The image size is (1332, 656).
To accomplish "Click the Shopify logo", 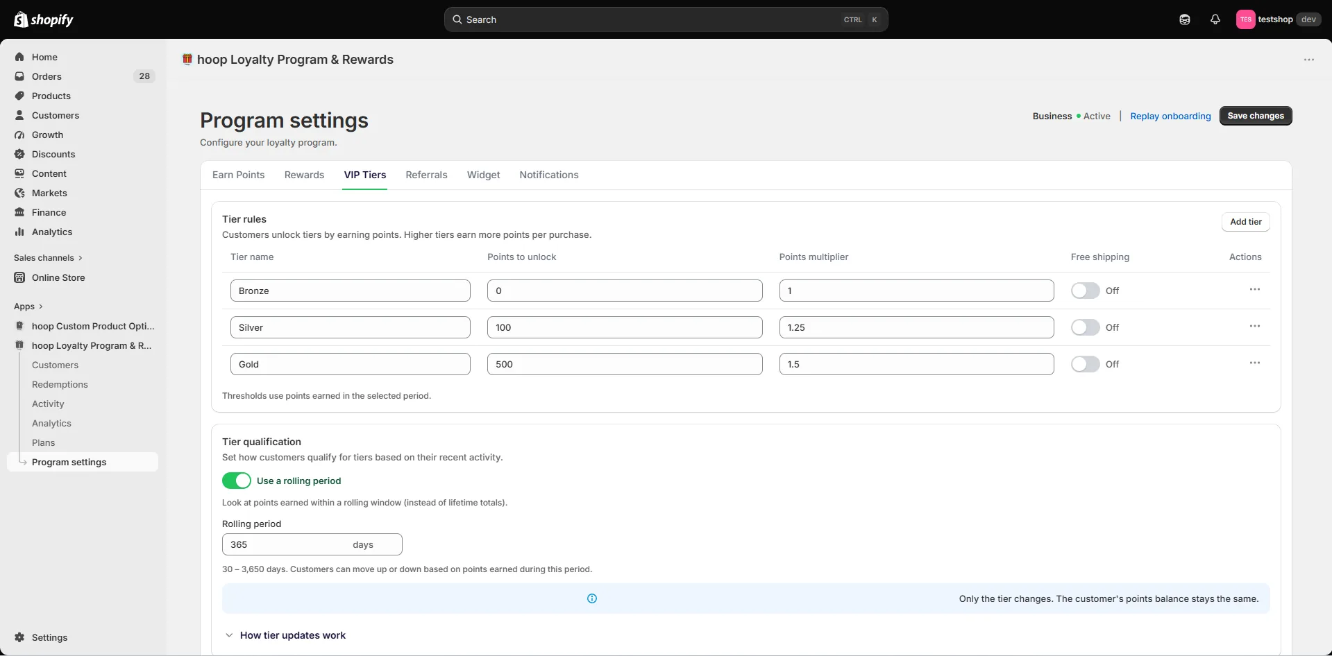I will point(44,19).
